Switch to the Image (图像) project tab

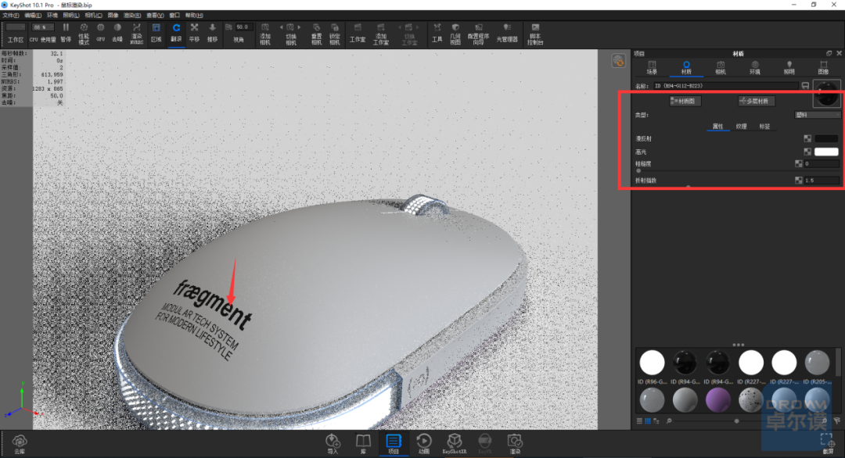pyautogui.click(x=823, y=68)
